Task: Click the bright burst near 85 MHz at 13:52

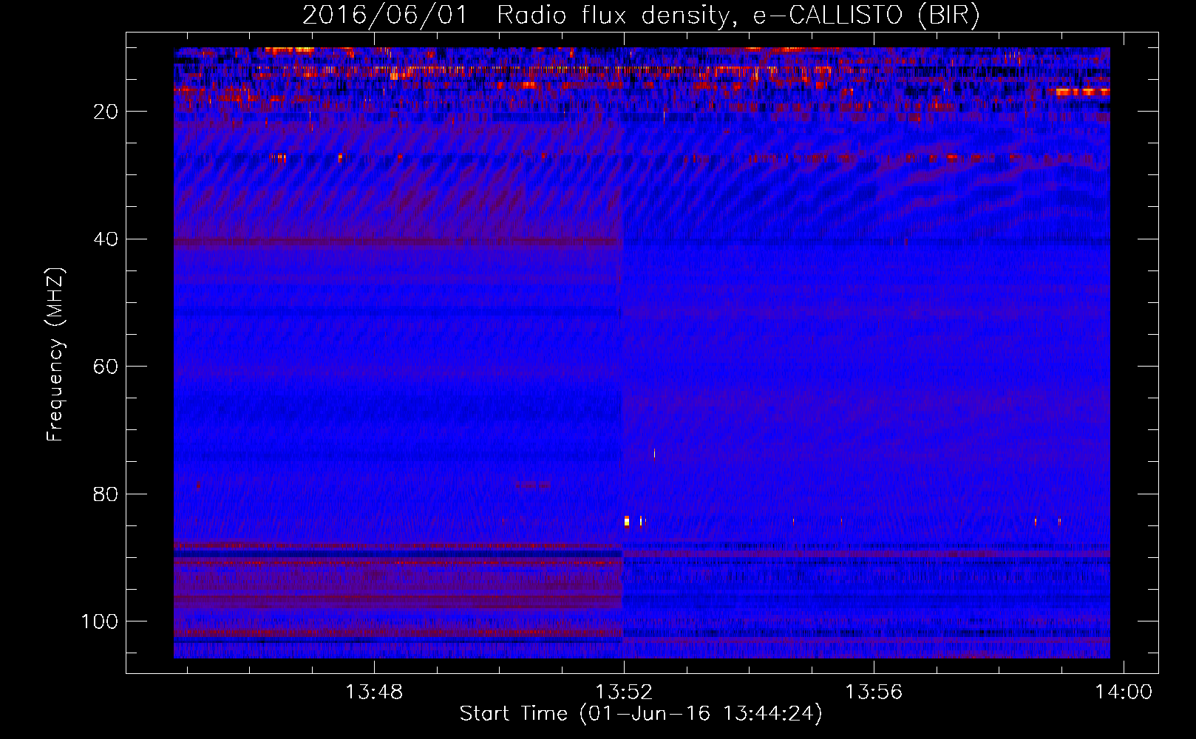Action: coord(627,521)
